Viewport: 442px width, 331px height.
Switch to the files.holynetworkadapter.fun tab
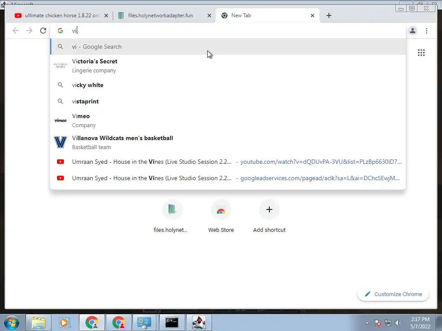pyautogui.click(x=161, y=16)
